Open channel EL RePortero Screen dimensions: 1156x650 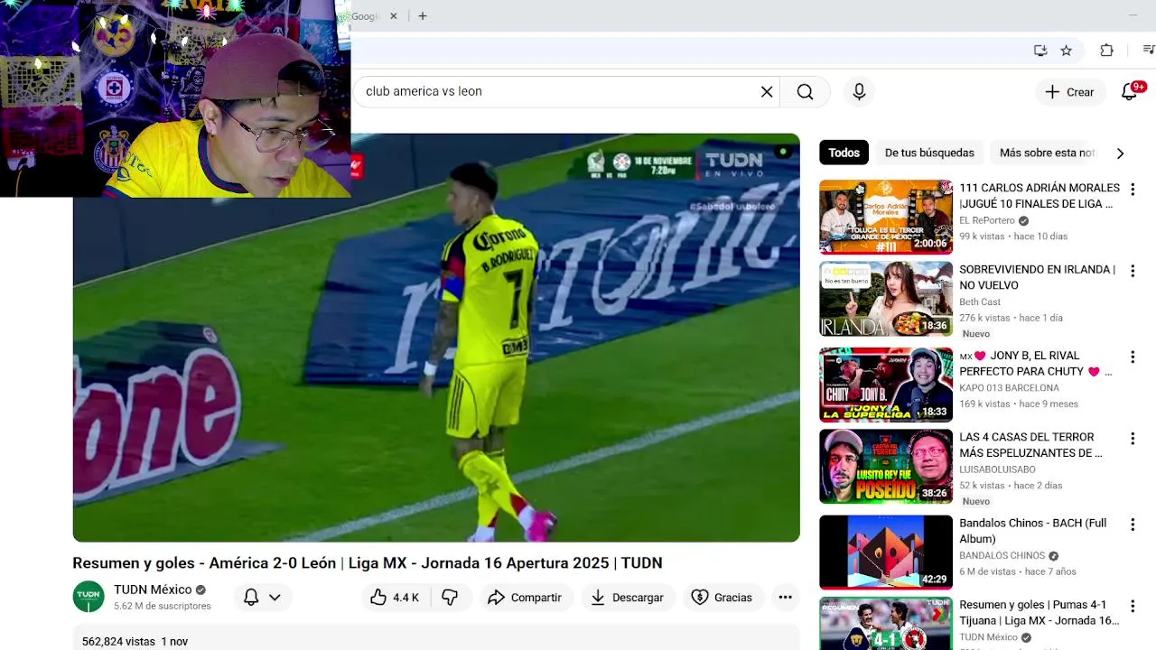(987, 220)
